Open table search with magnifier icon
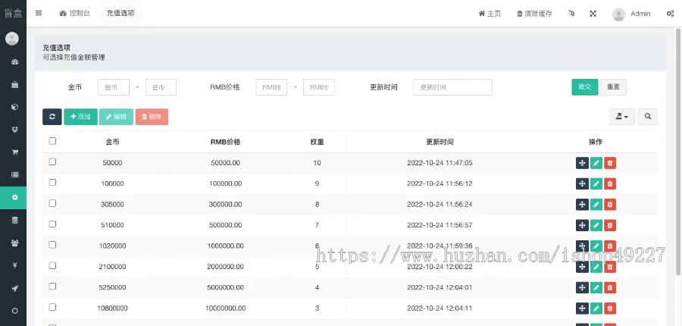 pos(648,117)
